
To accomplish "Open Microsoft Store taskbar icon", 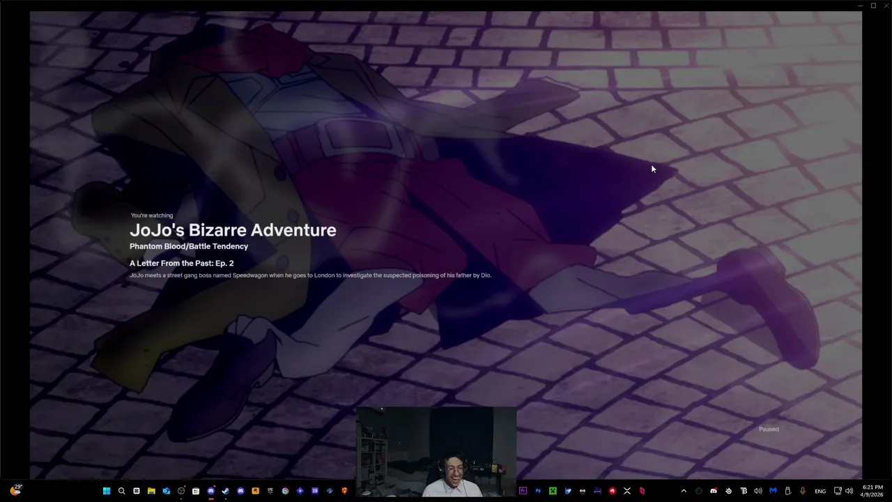I will coord(196,491).
